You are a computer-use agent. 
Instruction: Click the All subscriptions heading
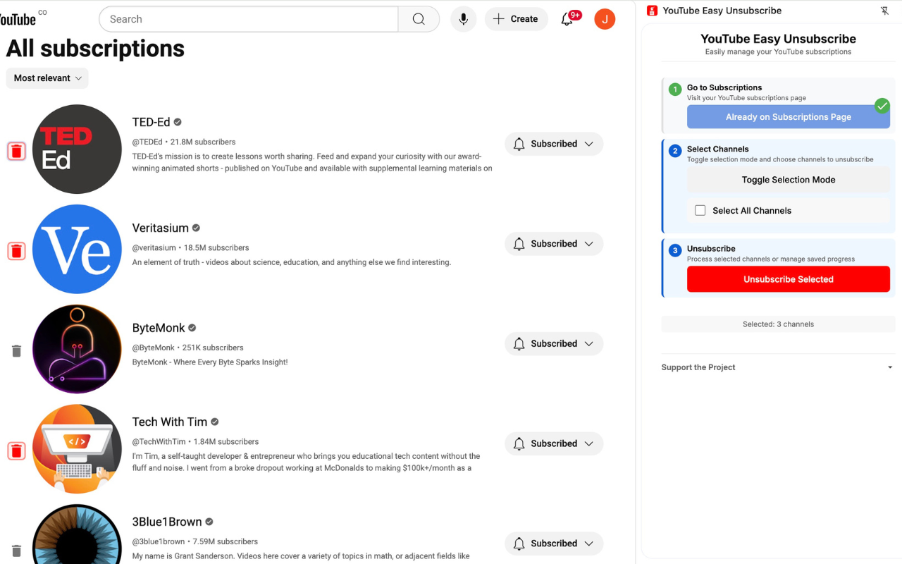pyautogui.click(x=95, y=49)
